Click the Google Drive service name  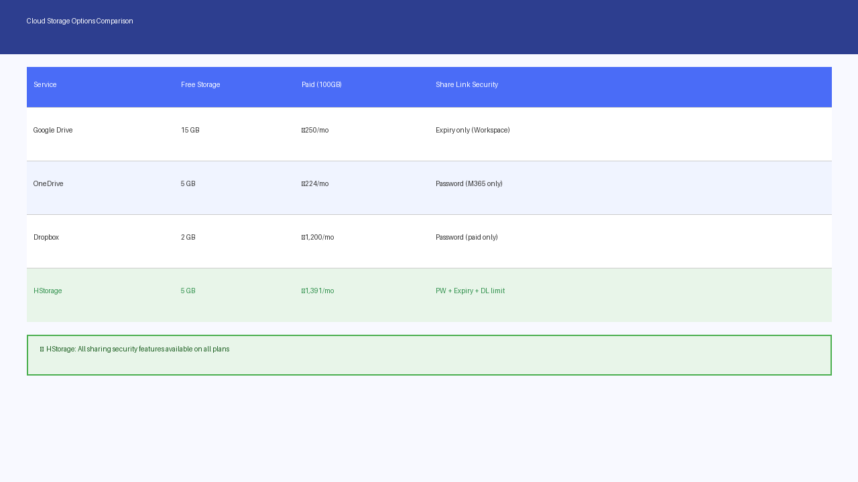coord(53,131)
